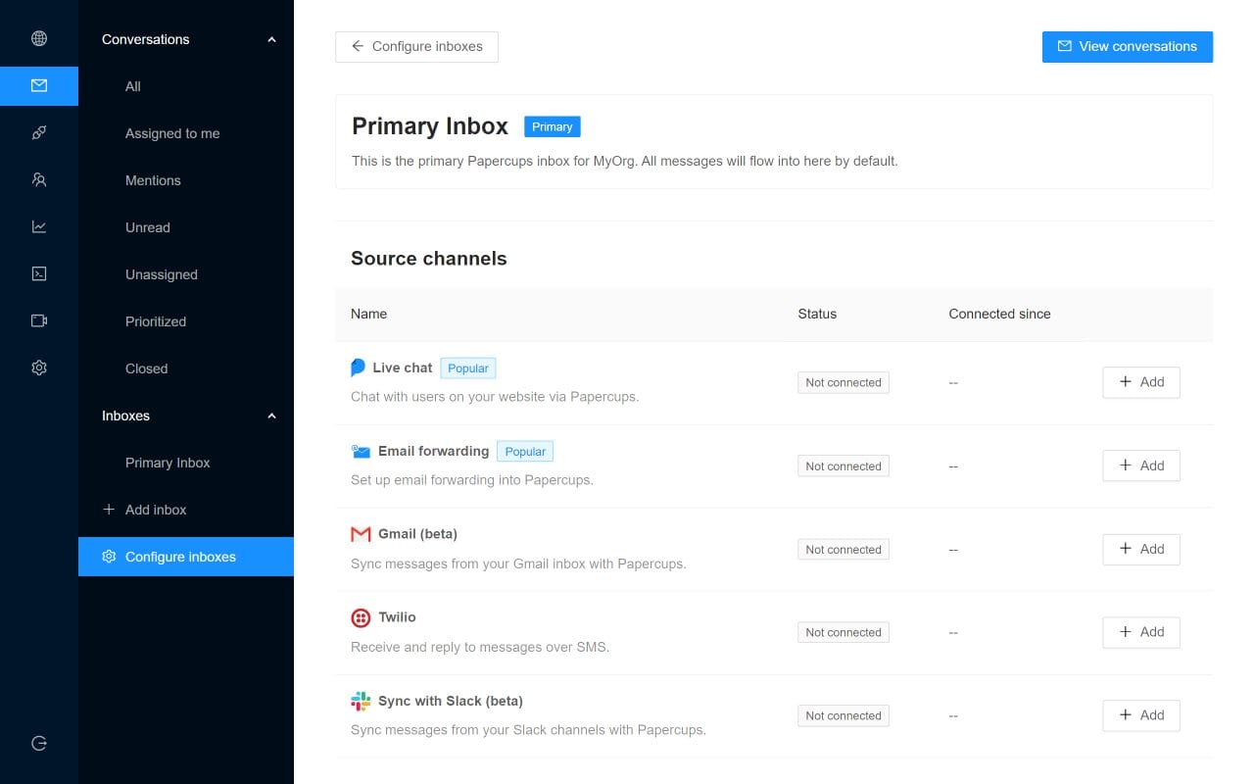Screen dimensions: 1254x784
Task: Open the Conversations mail icon in sidebar
Action: pyautogui.click(x=39, y=85)
